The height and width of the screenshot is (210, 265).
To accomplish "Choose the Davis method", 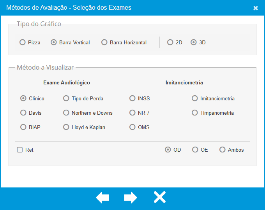I will (23, 113).
